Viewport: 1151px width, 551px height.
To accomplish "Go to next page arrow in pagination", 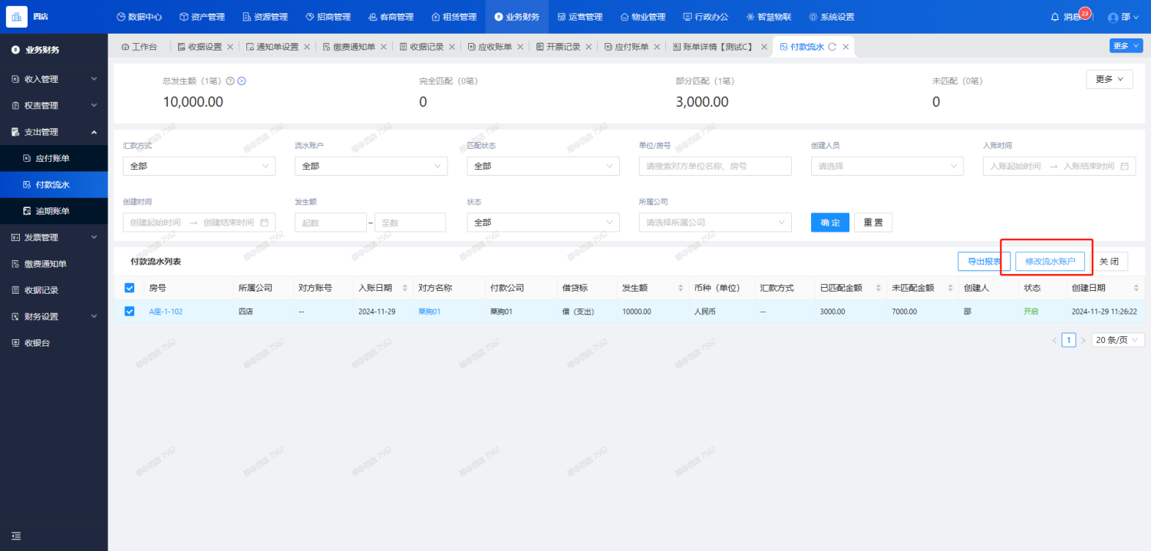I will click(x=1083, y=340).
